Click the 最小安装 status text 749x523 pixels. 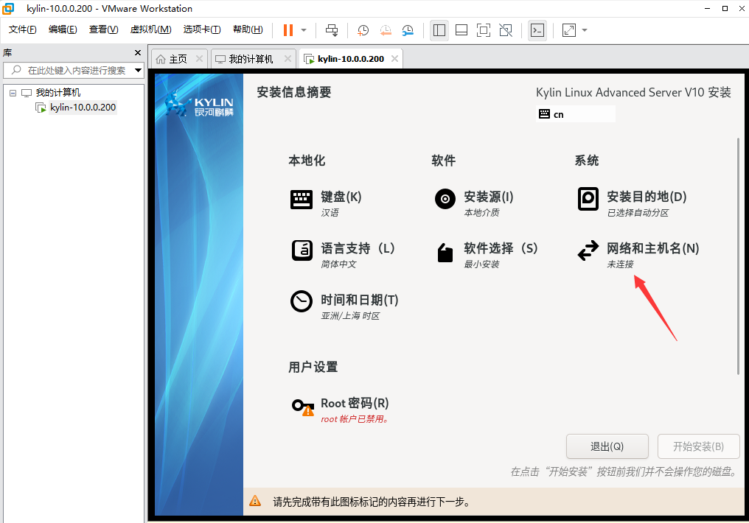tap(481, 264)
